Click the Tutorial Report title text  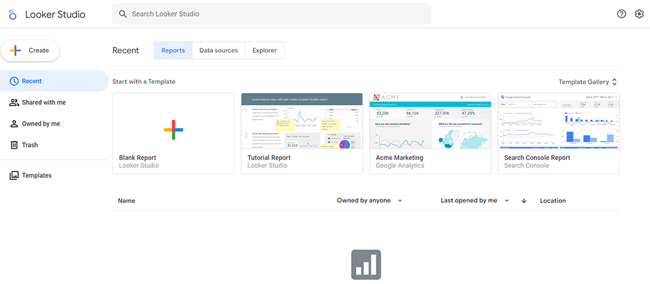269,158
